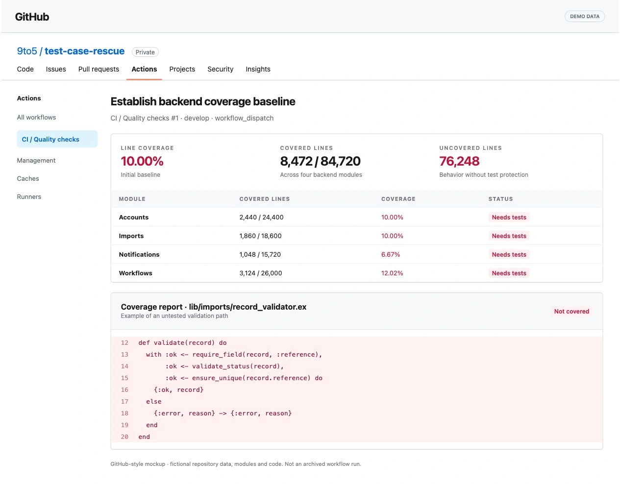Click the "Not covered" badge in the coverage report
Image resolution: width=620 pixels, height=484 pixels.
tap(571, 311)
